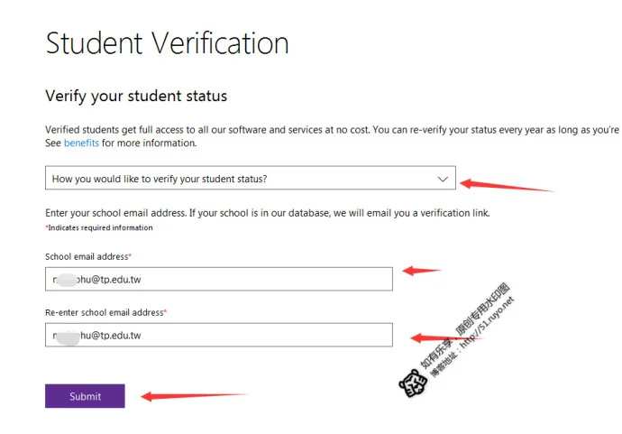The image size is (622, 434).
Task: Click the red arrow pointing at the dropdown
Action: [x=507, y=185]
